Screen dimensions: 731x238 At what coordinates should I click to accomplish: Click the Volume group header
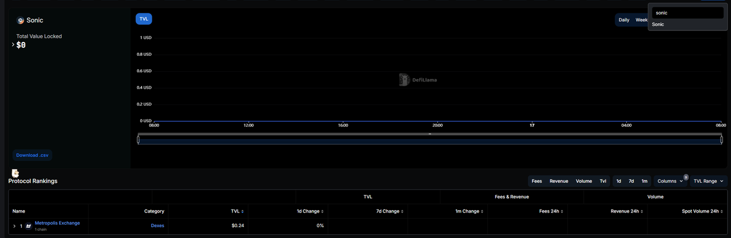655,197
